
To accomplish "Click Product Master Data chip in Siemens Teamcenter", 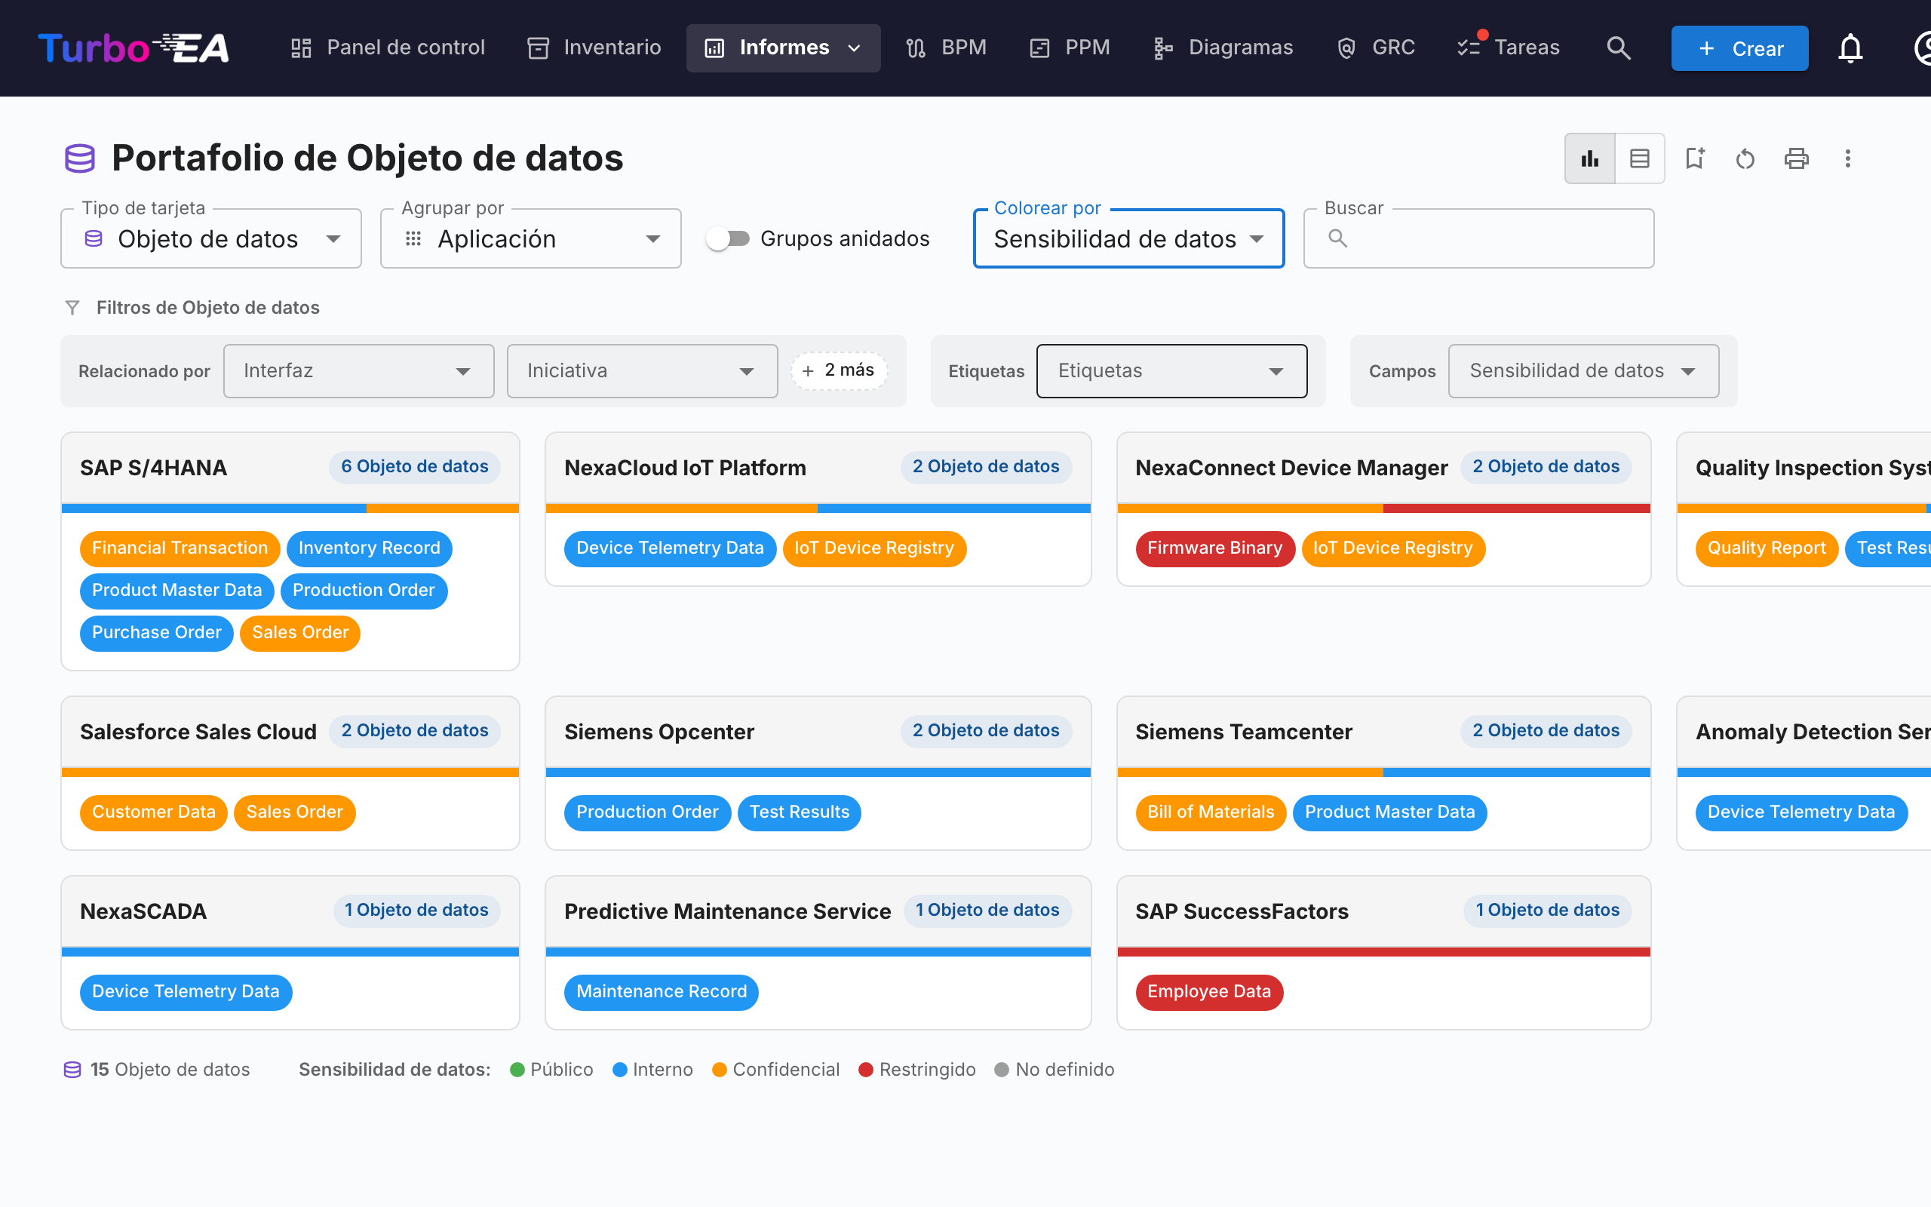I will coord(1389,812).
